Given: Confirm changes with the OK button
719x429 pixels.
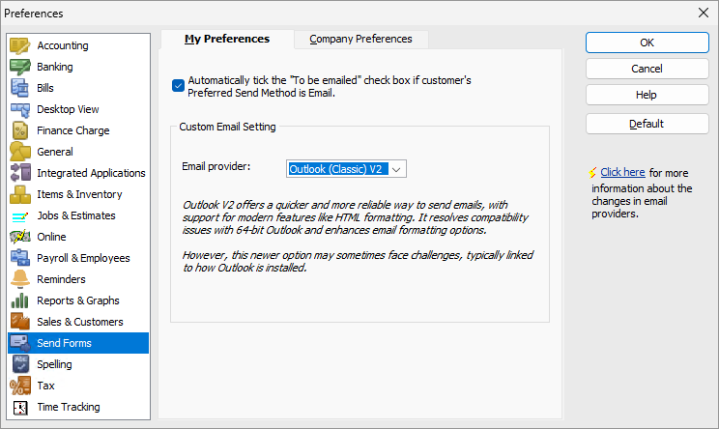Looking at the screenshot, I should [647, 43].
